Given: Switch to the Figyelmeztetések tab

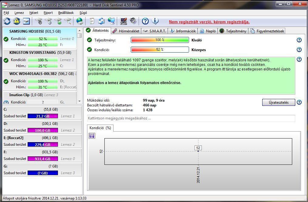Looking at the screenshot, I should [266, 31].
